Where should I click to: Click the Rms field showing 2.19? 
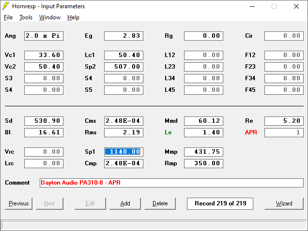pyautogui.click(x=124, y=132)
